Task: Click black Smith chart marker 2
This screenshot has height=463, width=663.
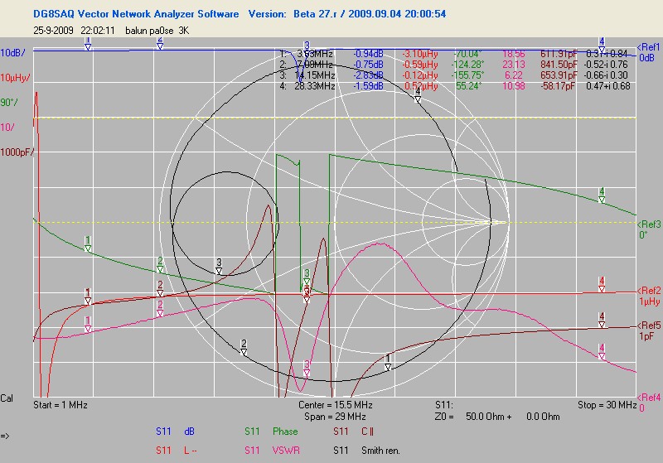Action: tap(243, 348)
